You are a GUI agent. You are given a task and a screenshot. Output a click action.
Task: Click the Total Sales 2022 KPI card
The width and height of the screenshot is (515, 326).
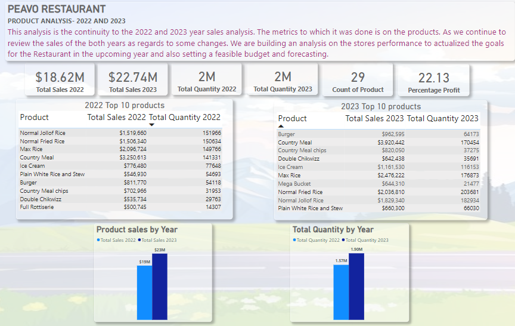(60, 79)
